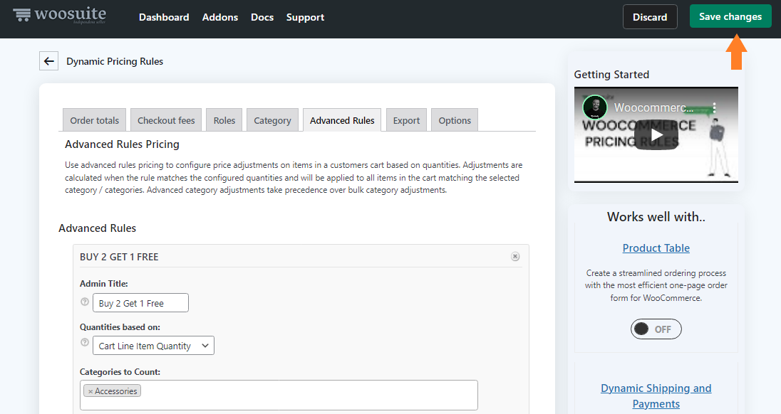Switch to the Checkout fees tab
The width and height of the screenshot is (781, 414).
click(x=166, y=120)
